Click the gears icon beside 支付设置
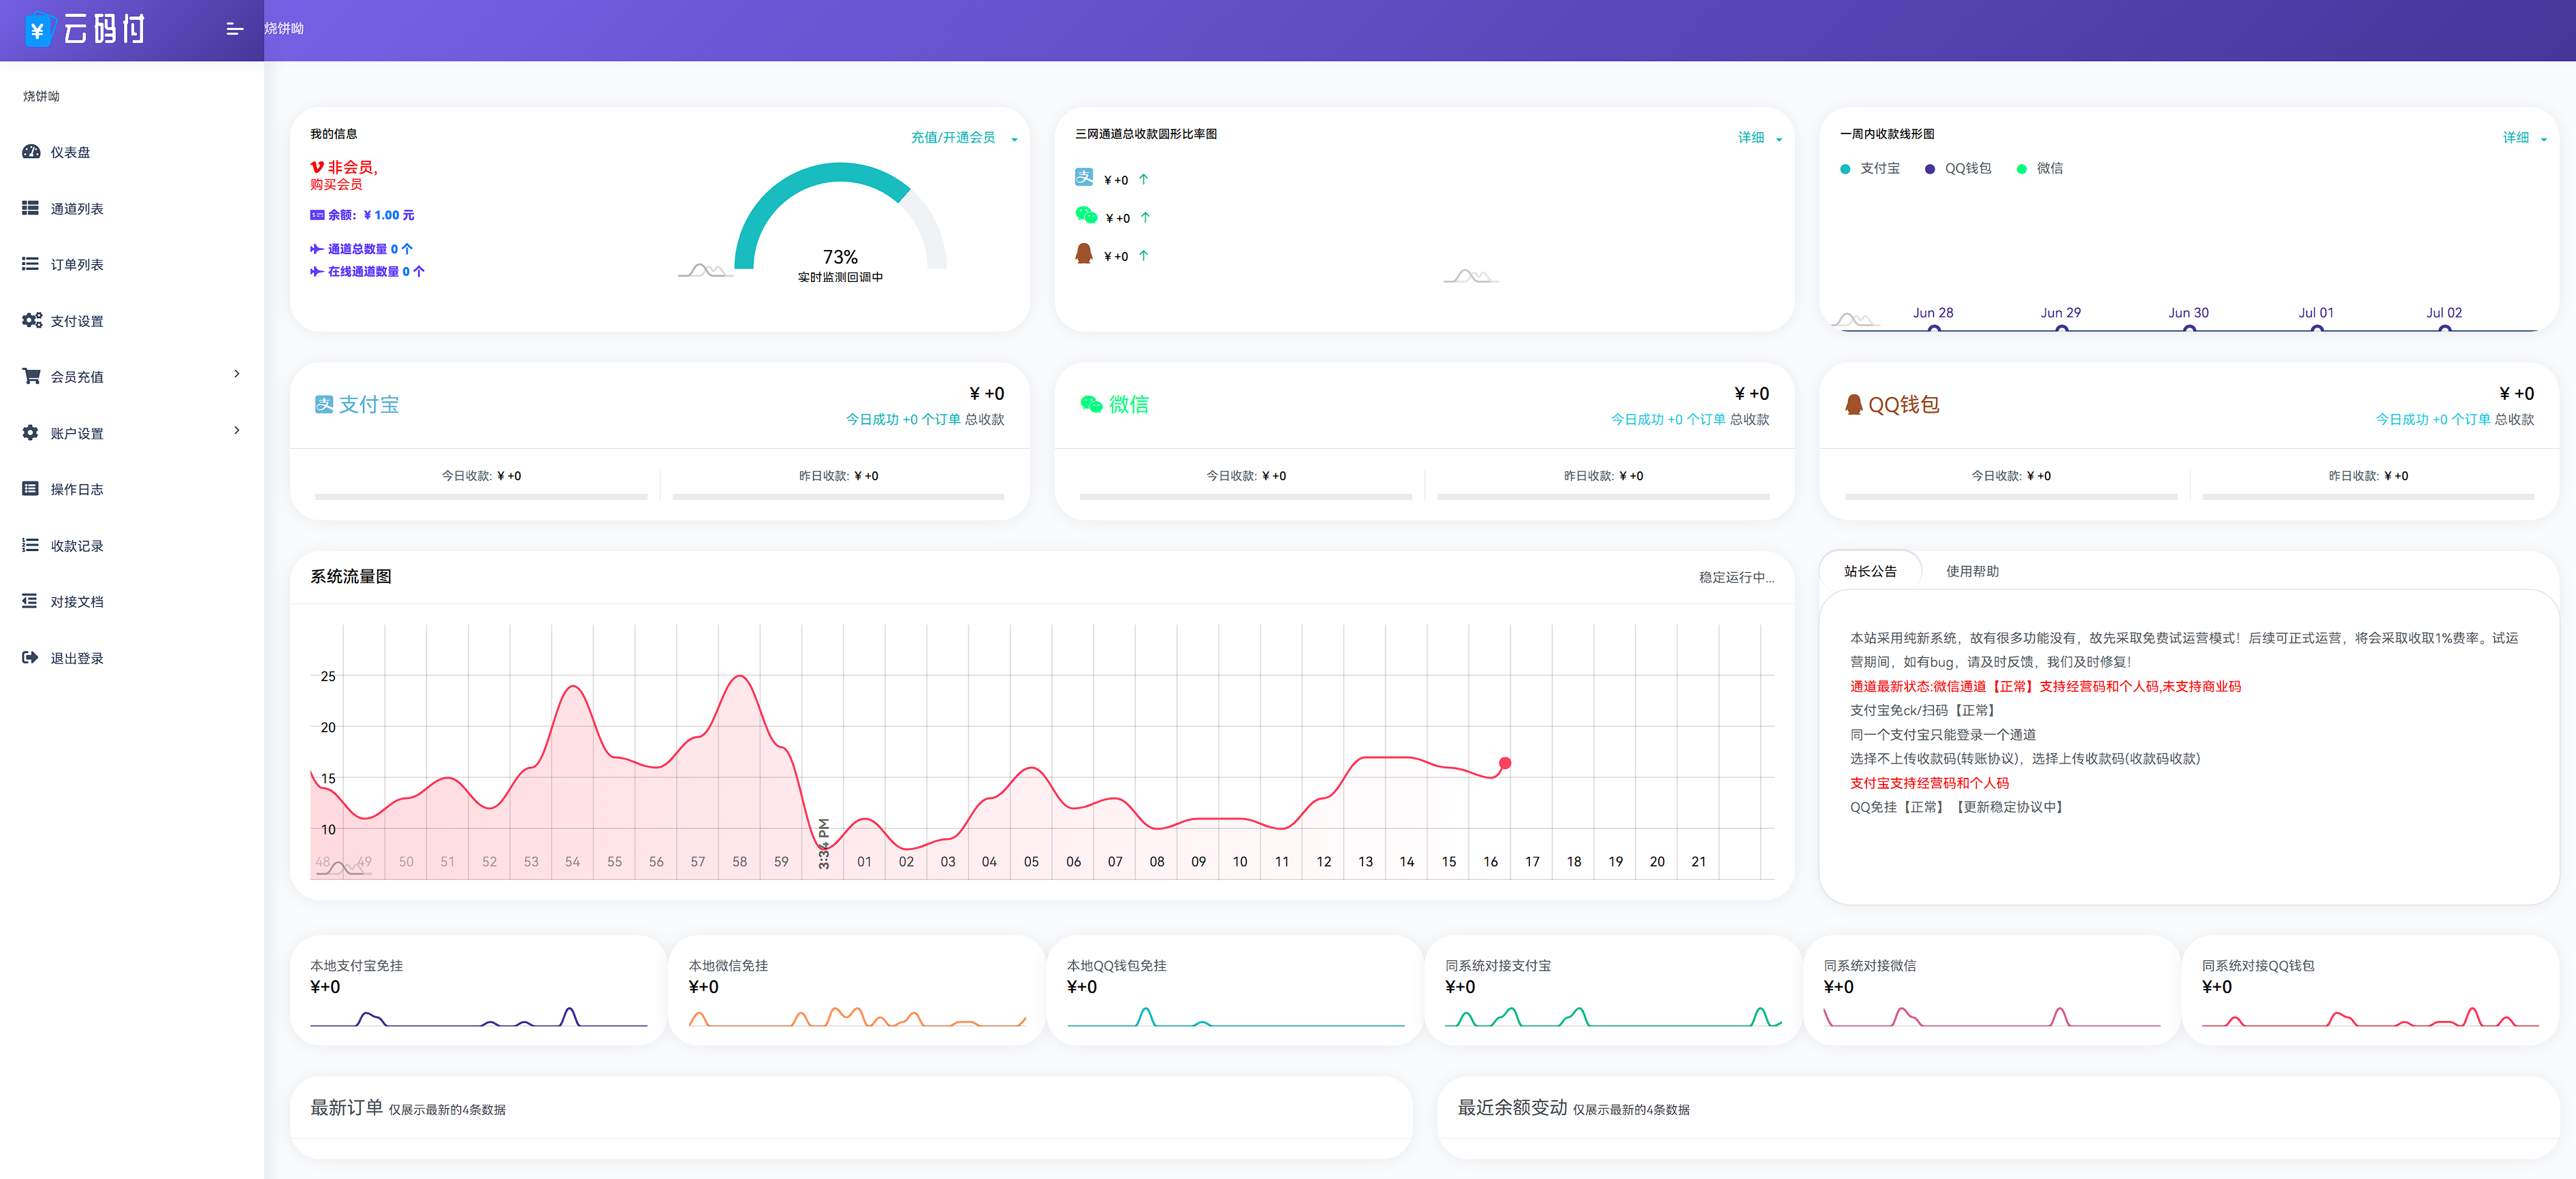Viewport: 2576px width, 1179px height. [32, 320]
